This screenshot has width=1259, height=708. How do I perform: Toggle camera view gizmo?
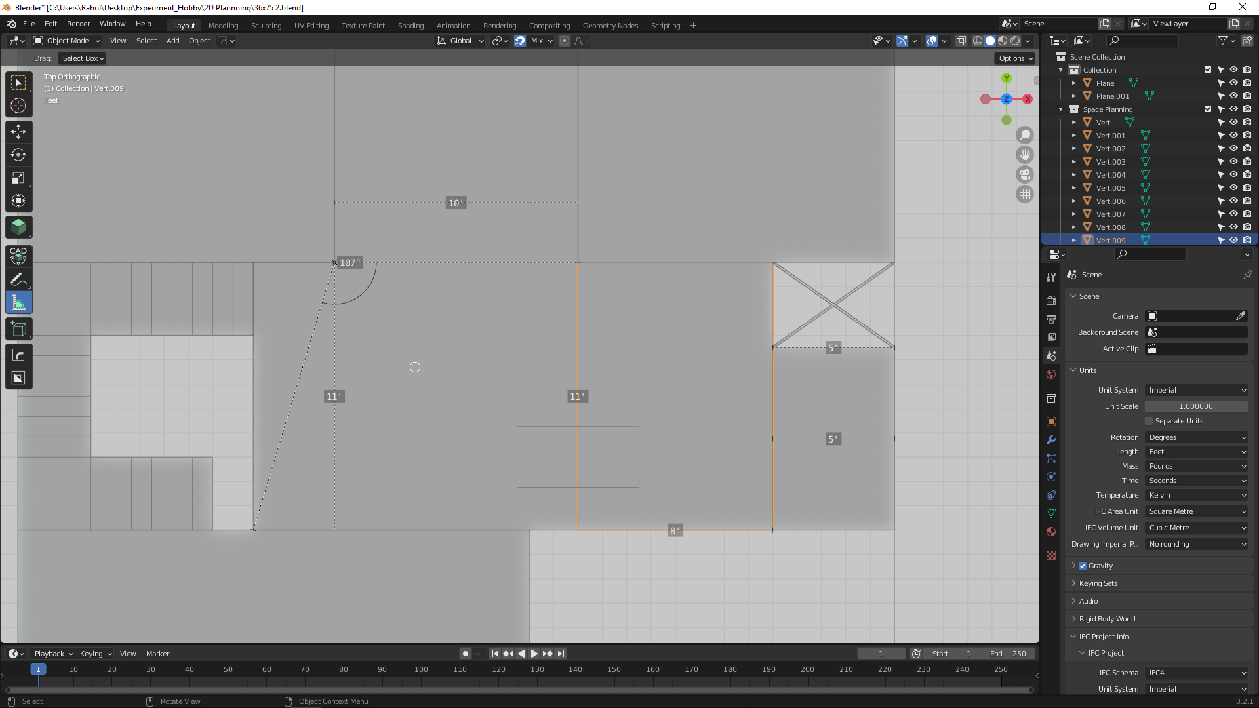tap(1024, 174)
